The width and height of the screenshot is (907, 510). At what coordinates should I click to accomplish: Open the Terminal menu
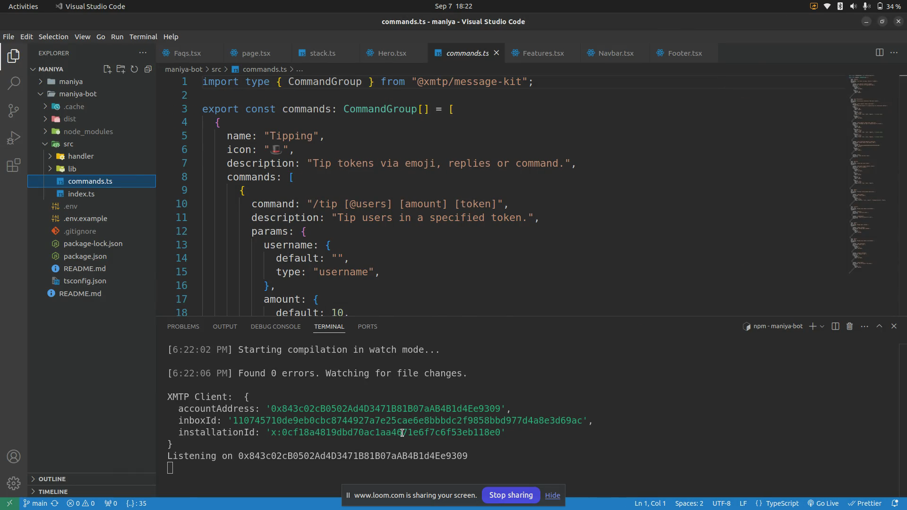coord(143,37)
